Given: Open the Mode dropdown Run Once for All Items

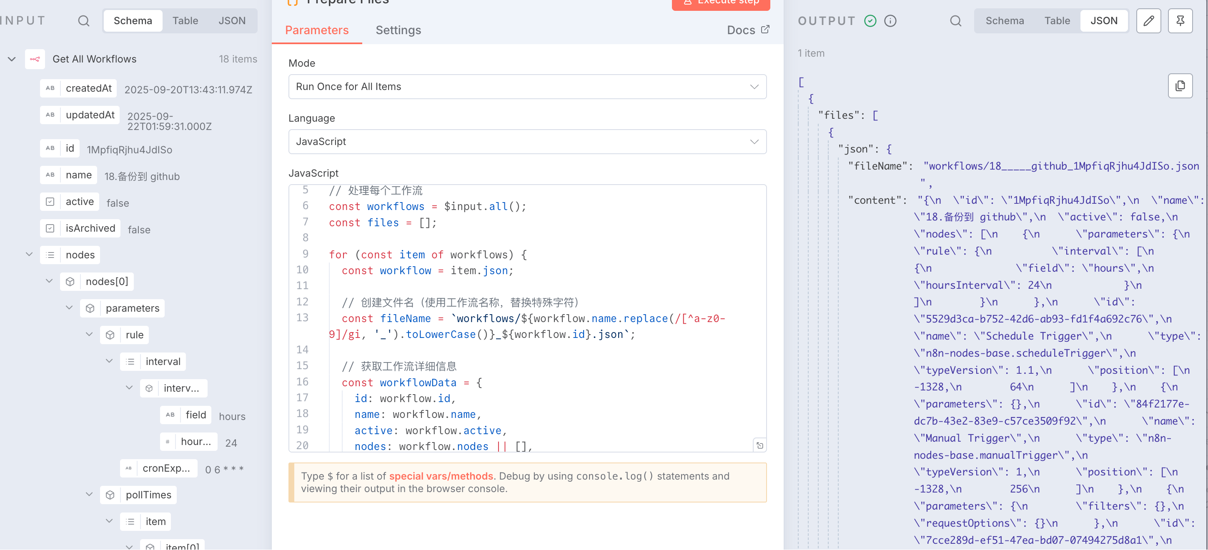Looking at the screenshot, I should point(527,87).
